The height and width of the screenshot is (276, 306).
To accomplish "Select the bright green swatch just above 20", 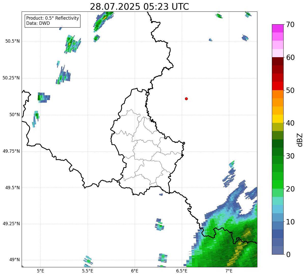I will click(277, 185).
